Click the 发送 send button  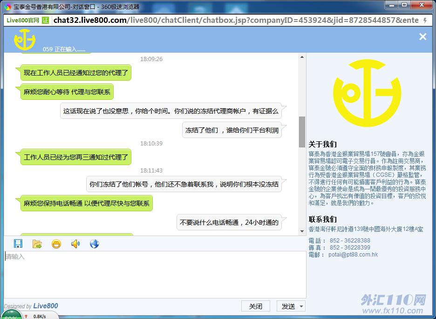coord(288,306)
